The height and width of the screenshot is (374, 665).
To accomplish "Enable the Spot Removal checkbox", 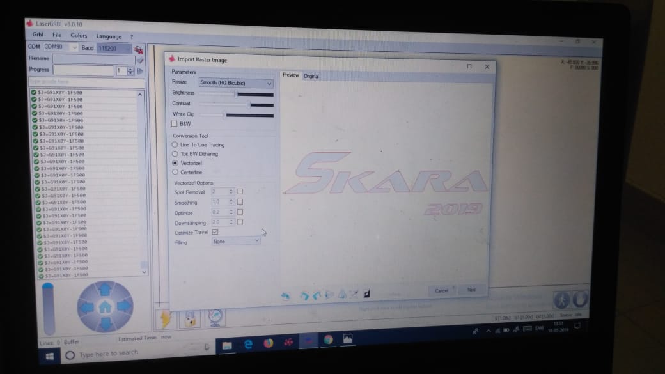I will (240, 192).
